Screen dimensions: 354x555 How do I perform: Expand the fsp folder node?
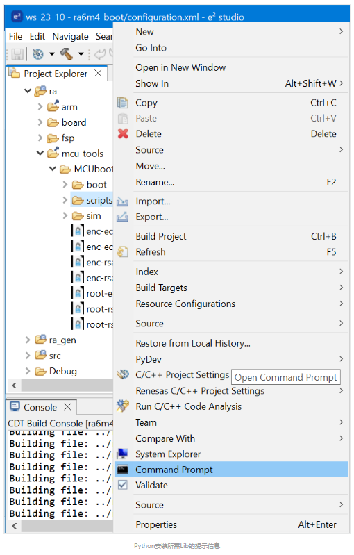pyautogui.click(x=40, y=138)
